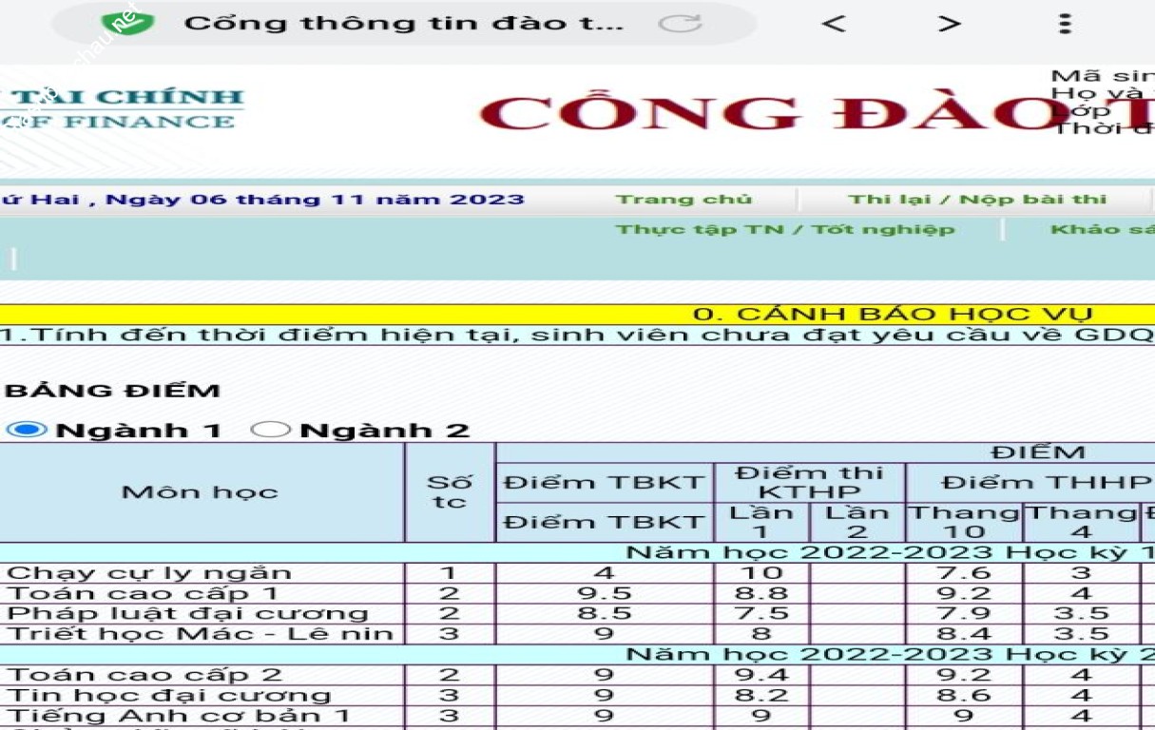Click Triết học Mác - Lê nin subject
The image size is (1155, 730).
pos(200,634)
